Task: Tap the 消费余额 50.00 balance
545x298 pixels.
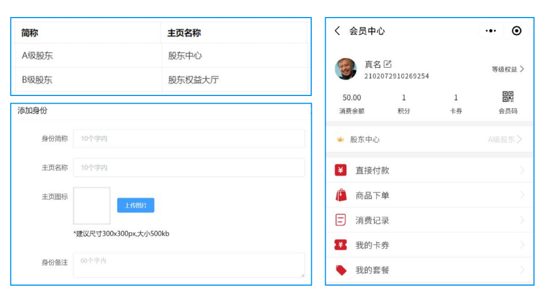Action: coord(352,98)
